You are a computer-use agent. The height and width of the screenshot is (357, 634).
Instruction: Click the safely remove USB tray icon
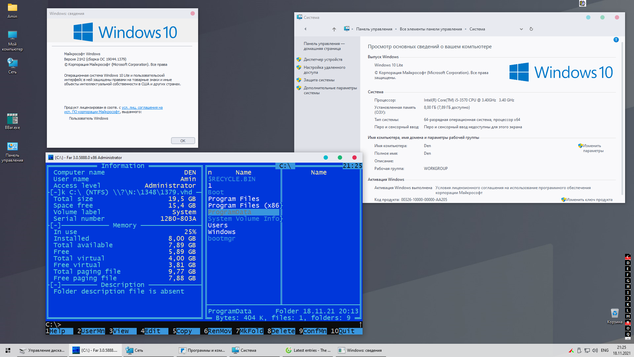579,350
